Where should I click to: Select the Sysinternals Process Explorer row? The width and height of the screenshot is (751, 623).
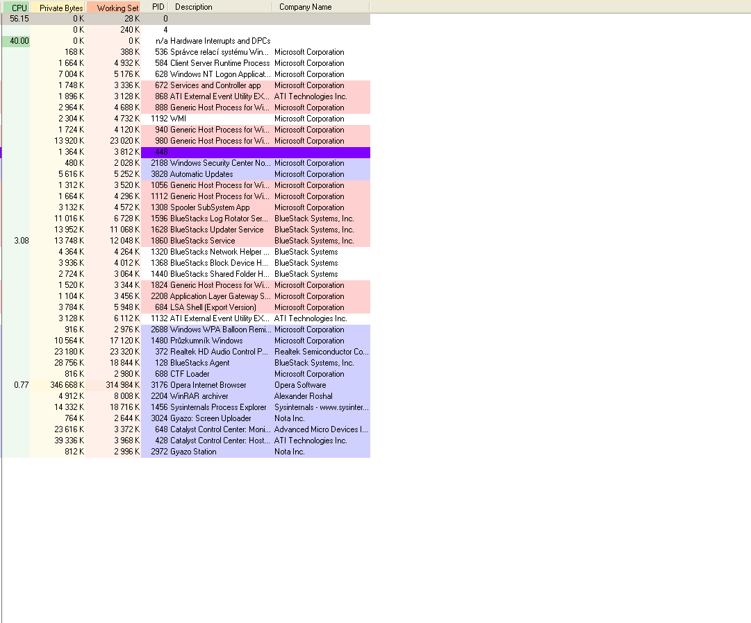(185, 407)
